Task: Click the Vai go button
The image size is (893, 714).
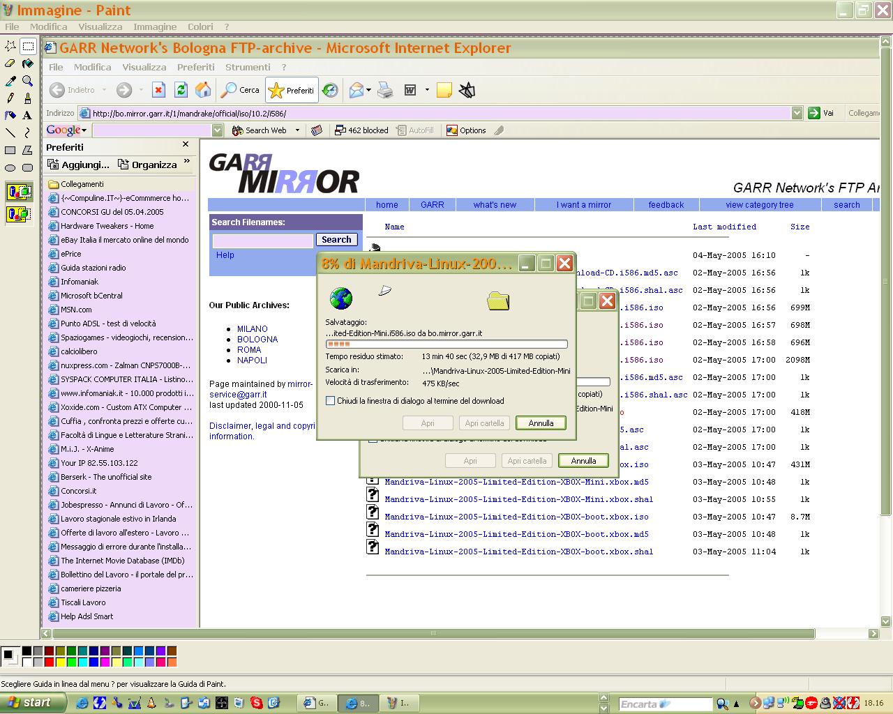Action: tap(821, 113)
